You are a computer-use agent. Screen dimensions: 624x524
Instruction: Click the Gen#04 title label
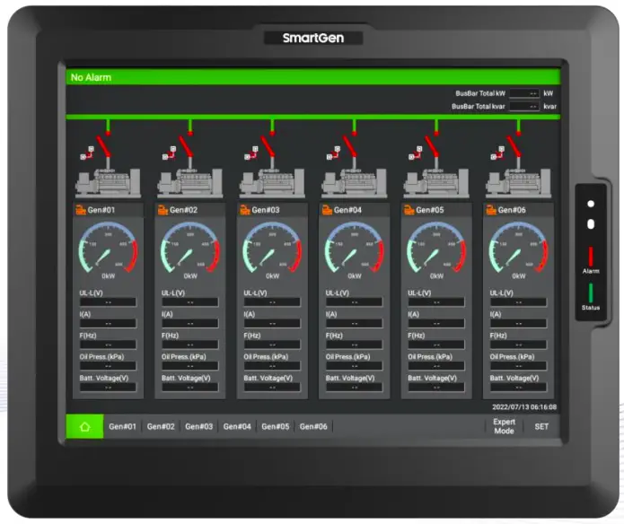(x=347, y=210)
